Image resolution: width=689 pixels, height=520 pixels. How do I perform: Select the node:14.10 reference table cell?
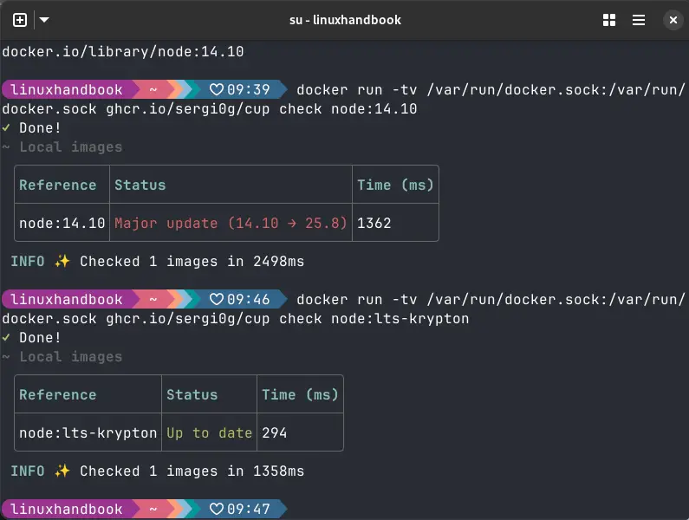click(62, 223)
